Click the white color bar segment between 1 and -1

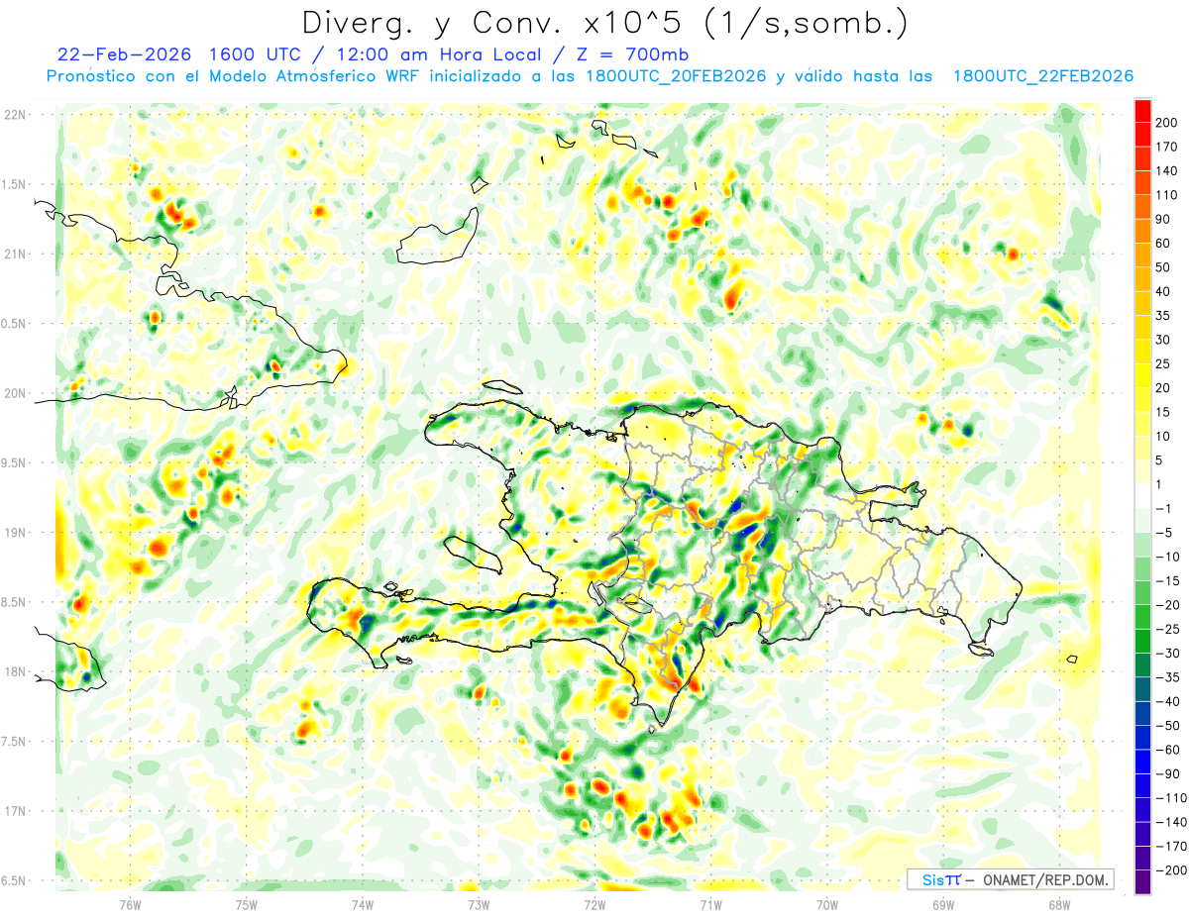(x=1142, y=497)
